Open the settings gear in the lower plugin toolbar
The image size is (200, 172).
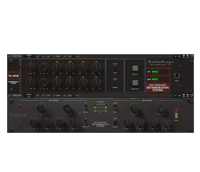[192, 96]
